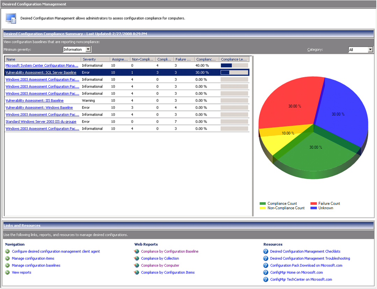
Task: Click the green Compliance Count legend swatch
Action: pos(263,204)
